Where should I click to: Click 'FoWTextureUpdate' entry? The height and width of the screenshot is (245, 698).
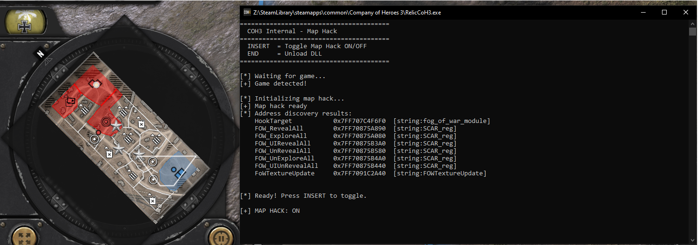(285, 173)
